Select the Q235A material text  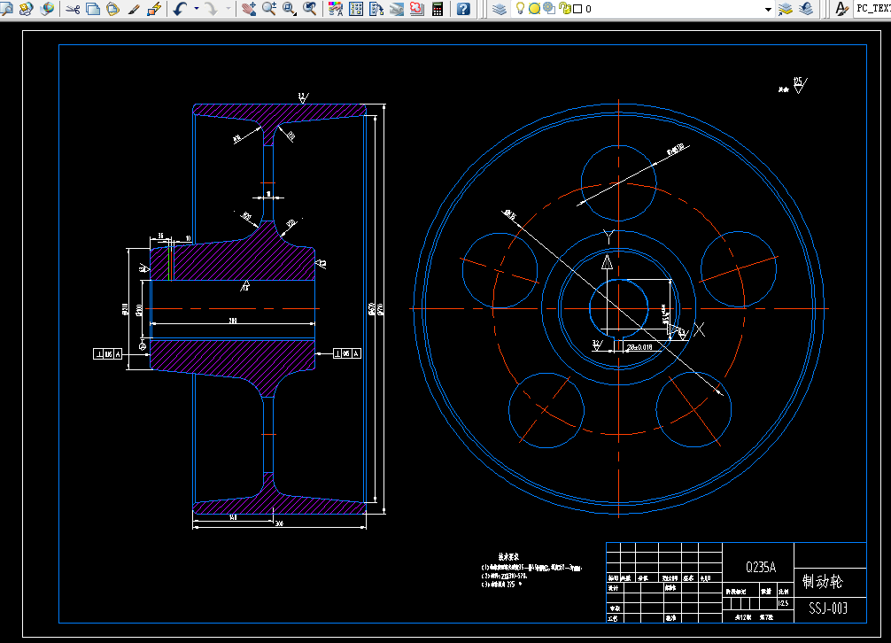(760, 567)
